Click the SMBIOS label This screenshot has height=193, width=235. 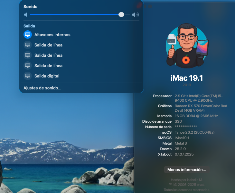point(164,138)
